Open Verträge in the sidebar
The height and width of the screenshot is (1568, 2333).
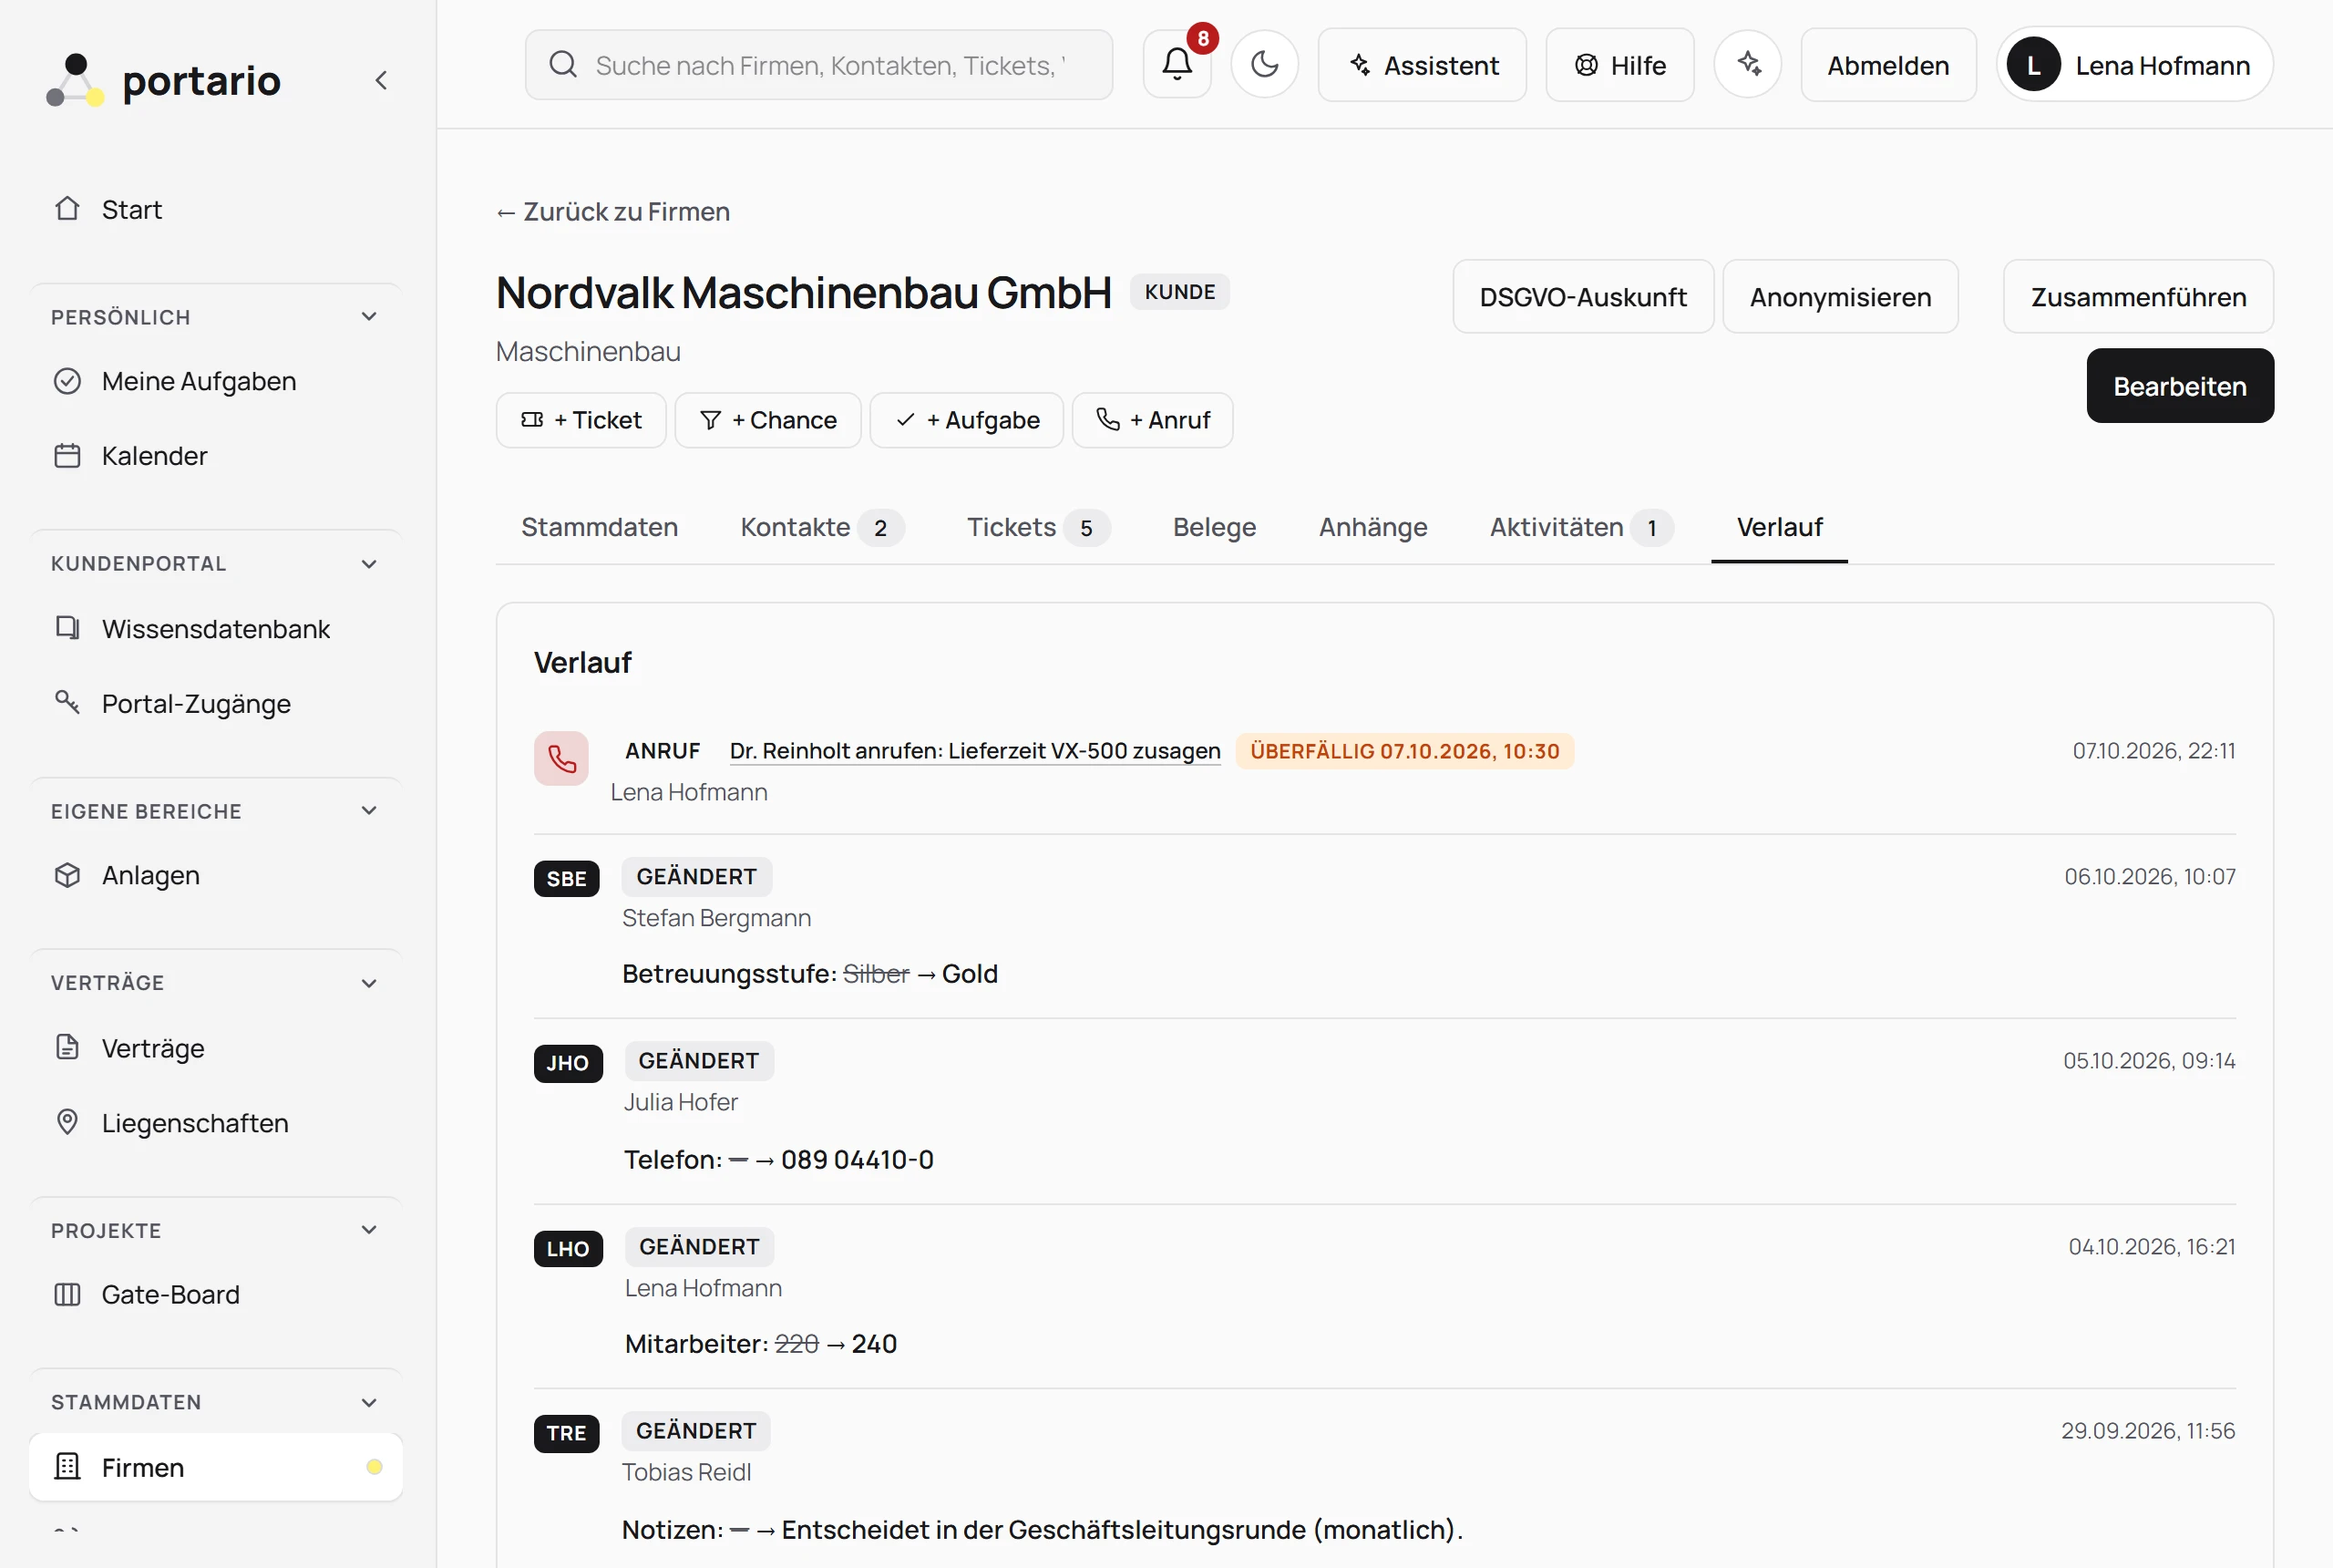click(x=216, y=1048)
